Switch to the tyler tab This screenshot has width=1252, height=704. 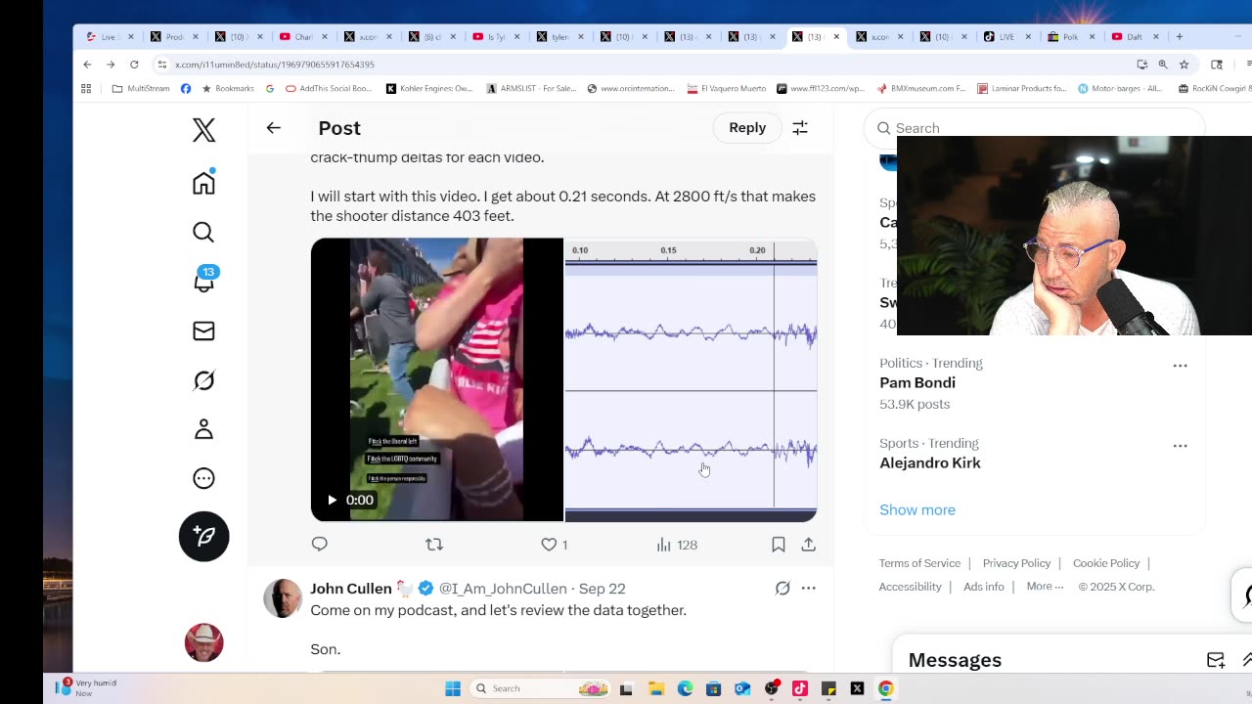tap(559, 37)
